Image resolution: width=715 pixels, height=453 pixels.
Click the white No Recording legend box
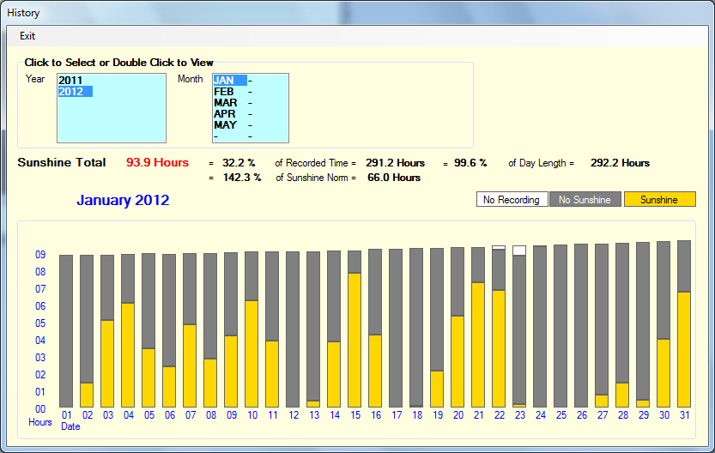tap(512, 200)
